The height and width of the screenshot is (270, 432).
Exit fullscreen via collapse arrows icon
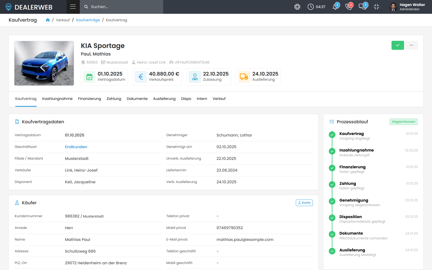click(x=376, y=7)
